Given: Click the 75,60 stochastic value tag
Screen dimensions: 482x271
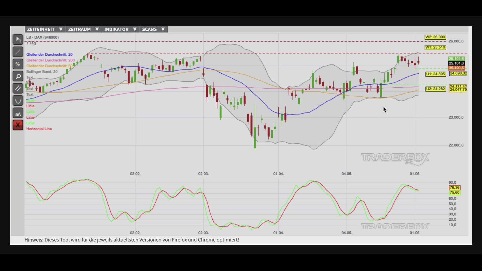Looking at the screenshot, I should [455, 193].
